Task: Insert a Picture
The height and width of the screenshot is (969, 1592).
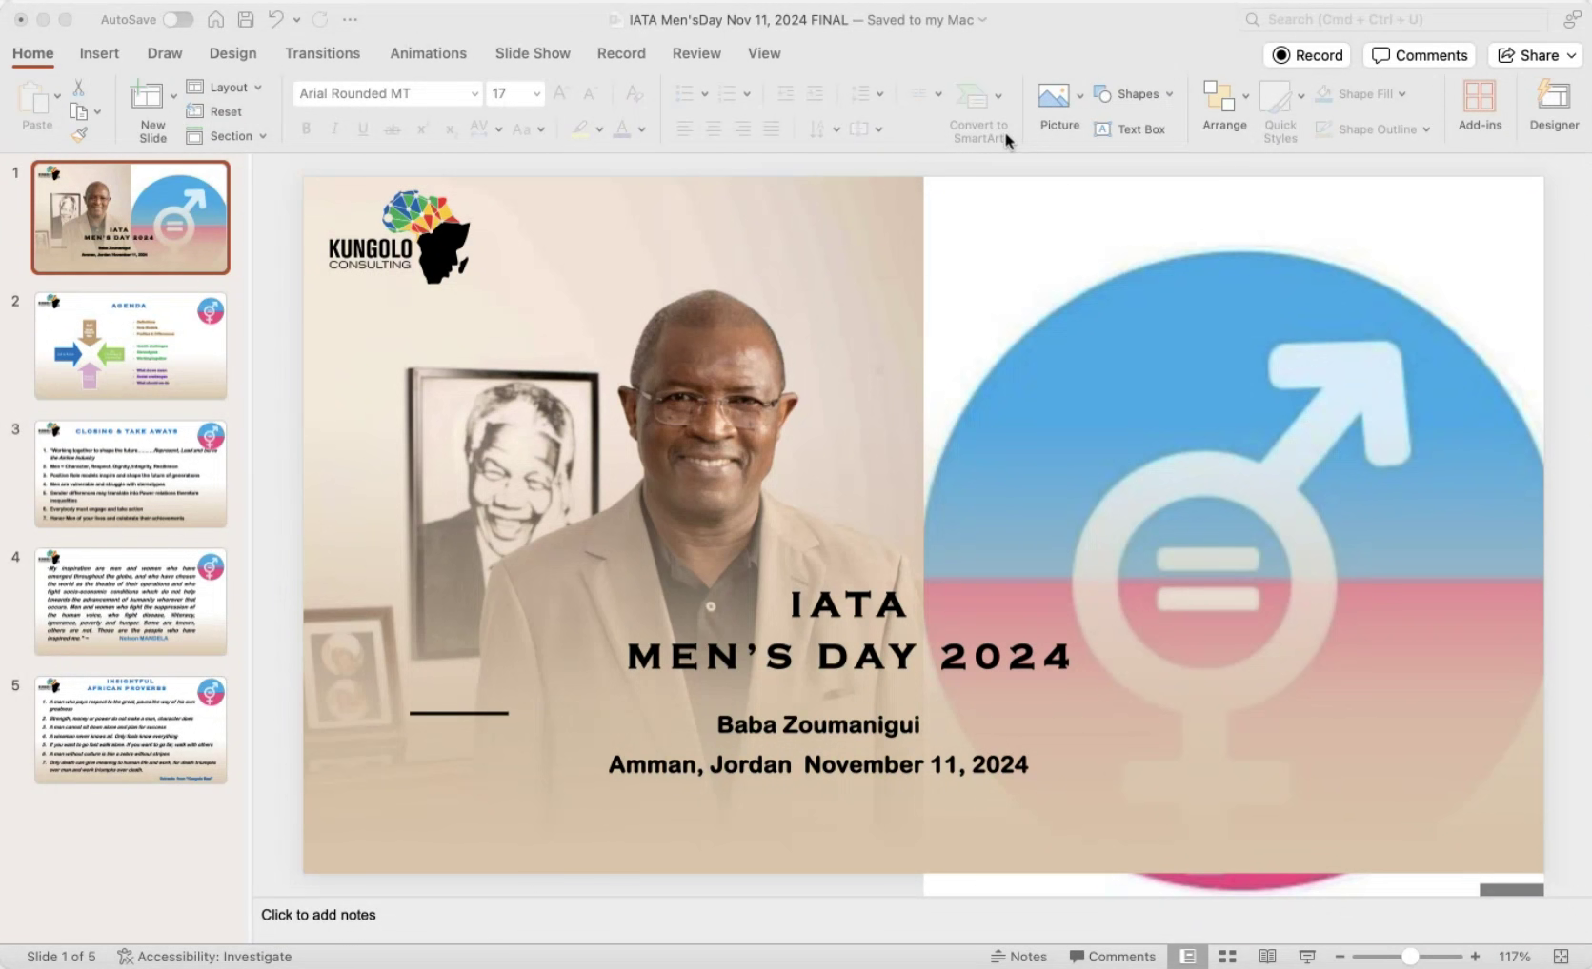Action: click(x=1059, y=108)
